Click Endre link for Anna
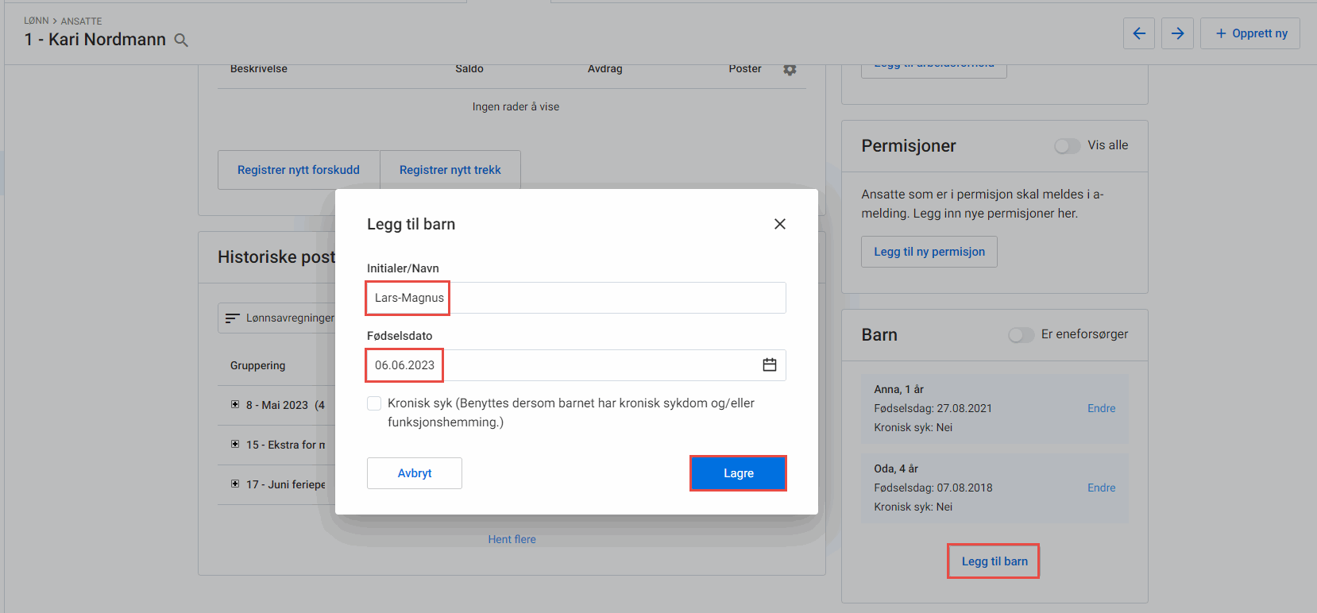The width and height of the screenshot is (1317, 613). (x=1101, y=408)
